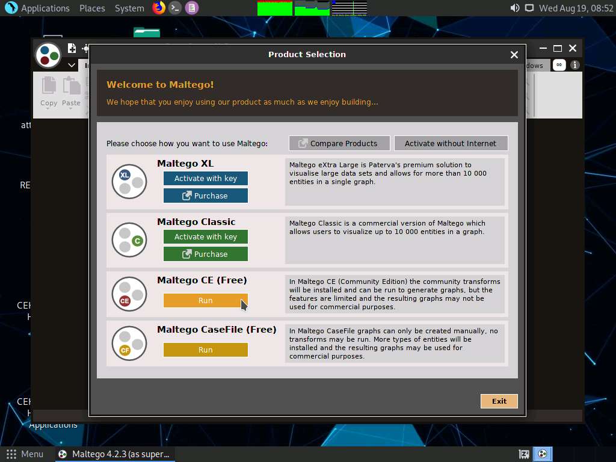
Task: Exit the Product Selection dialog
Action: pos(499,401)
